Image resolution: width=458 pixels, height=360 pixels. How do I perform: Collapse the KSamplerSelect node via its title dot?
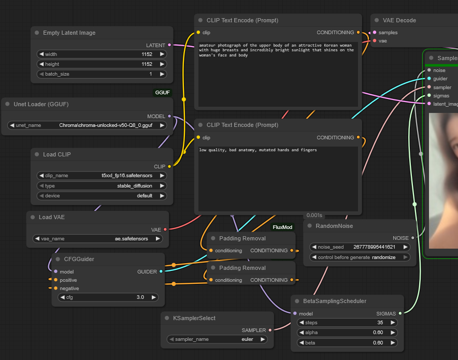click(x=167, y=318)
